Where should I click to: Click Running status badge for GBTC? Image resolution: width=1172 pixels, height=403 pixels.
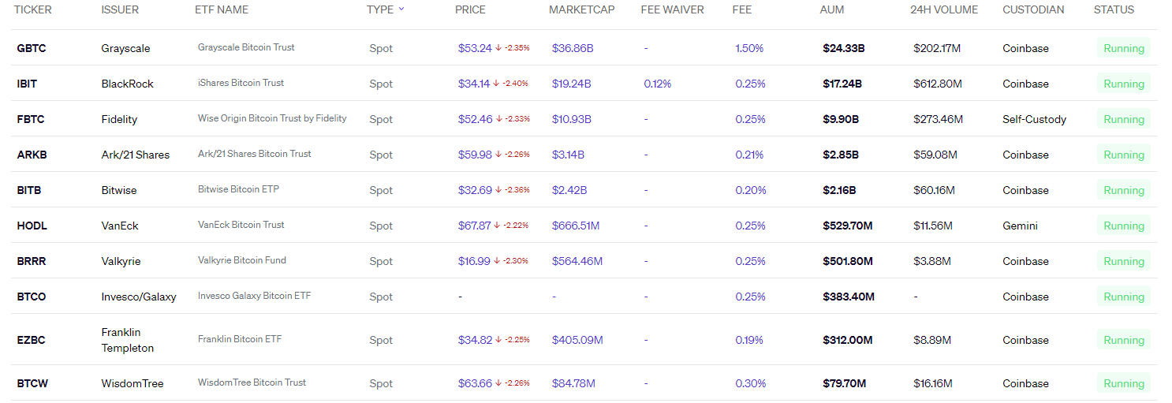click(x=1123, y=48)
